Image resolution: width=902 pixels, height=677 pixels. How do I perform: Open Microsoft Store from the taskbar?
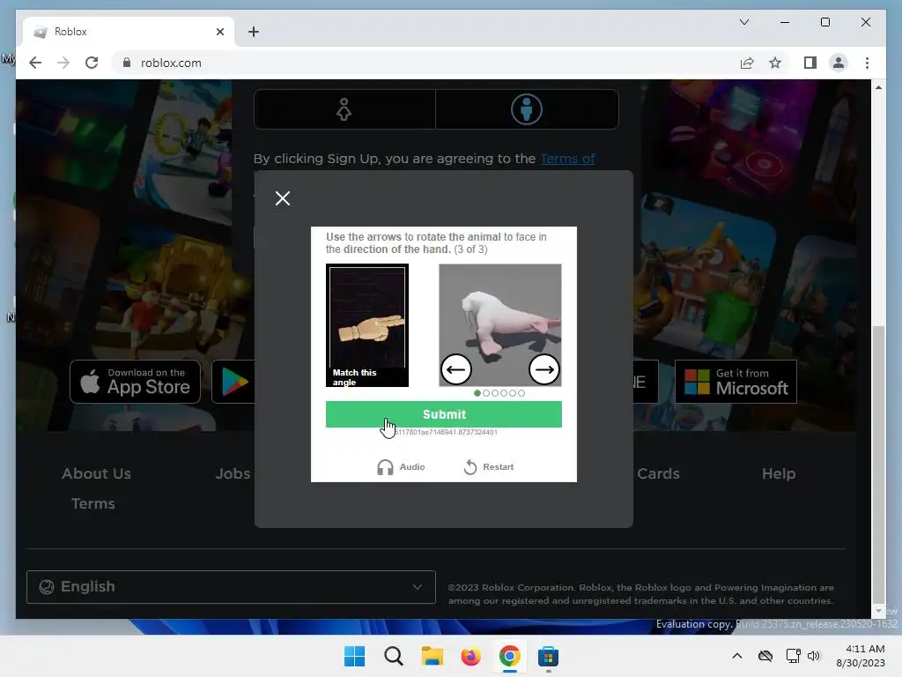coord(548,656)
